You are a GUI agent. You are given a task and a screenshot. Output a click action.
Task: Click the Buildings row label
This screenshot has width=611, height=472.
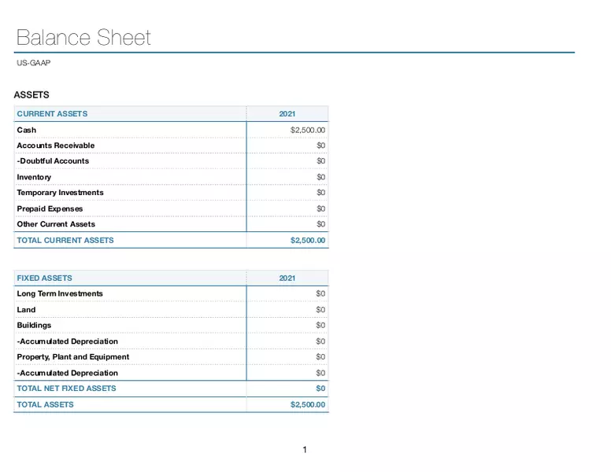(x=34, y=325)
